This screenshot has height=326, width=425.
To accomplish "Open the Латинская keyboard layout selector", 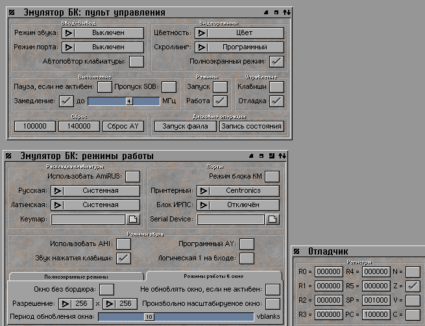I will coord(95,205).
